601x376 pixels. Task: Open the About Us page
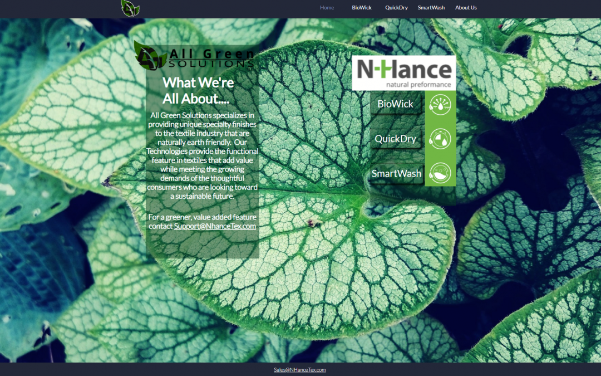(466, 8)
